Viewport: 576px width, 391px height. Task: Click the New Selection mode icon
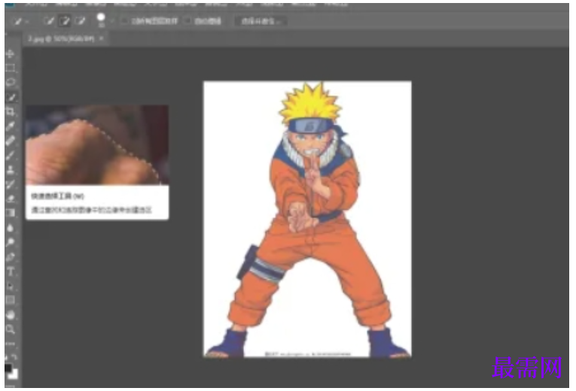click(x=48, y=21)
